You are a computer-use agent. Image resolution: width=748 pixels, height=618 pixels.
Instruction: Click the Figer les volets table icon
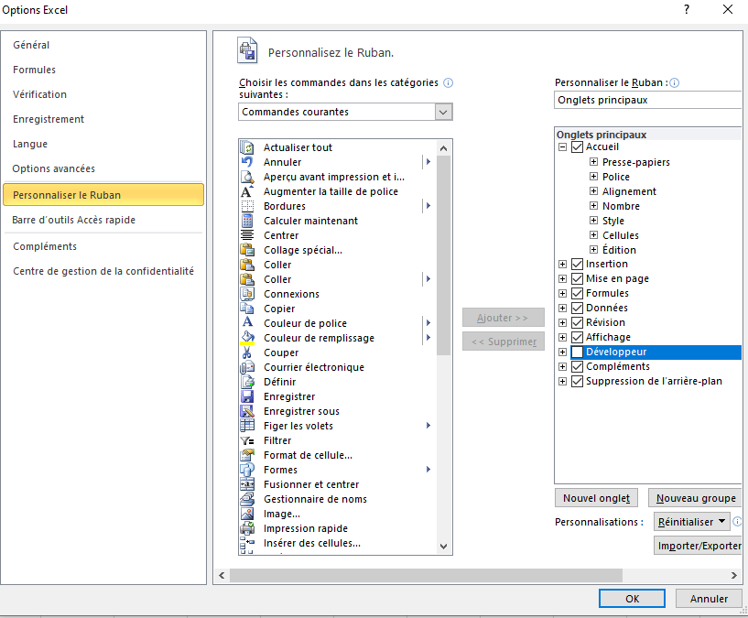coord(246,426)
